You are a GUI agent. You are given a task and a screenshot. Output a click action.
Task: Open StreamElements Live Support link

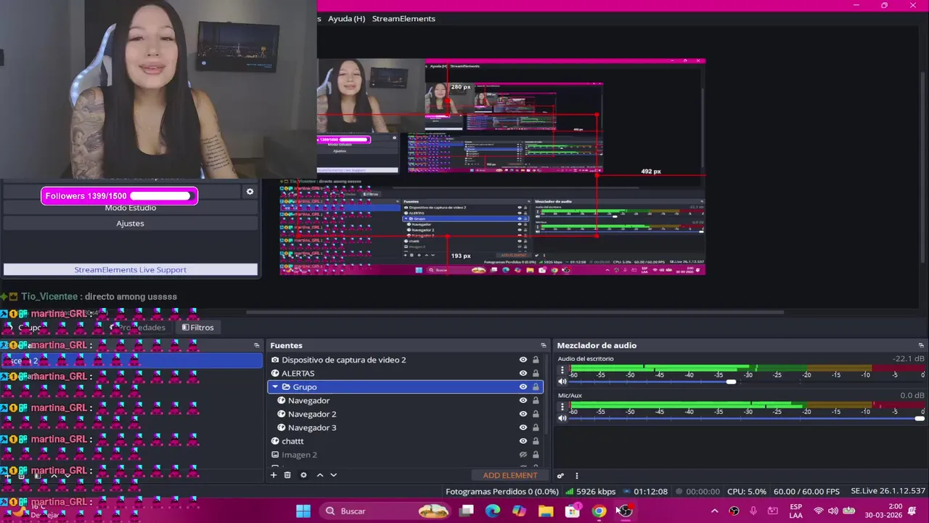[x=131, y=269]
